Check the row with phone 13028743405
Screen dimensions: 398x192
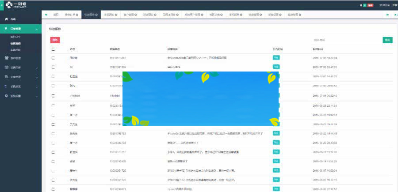[54, 162]
